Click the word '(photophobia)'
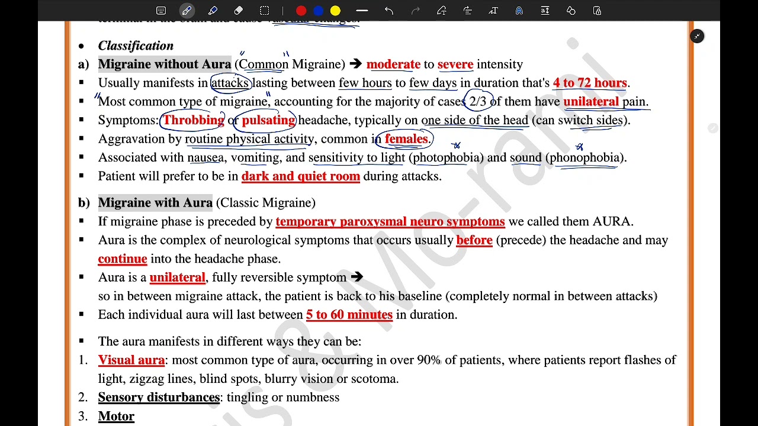 tap(446, 157)
